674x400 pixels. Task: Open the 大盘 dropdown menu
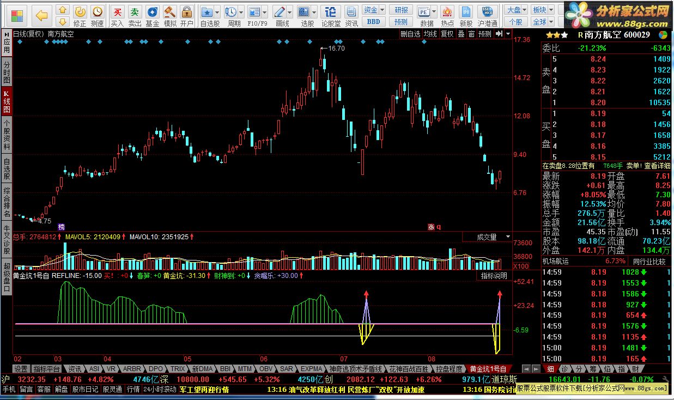click(x=516, y=10)
